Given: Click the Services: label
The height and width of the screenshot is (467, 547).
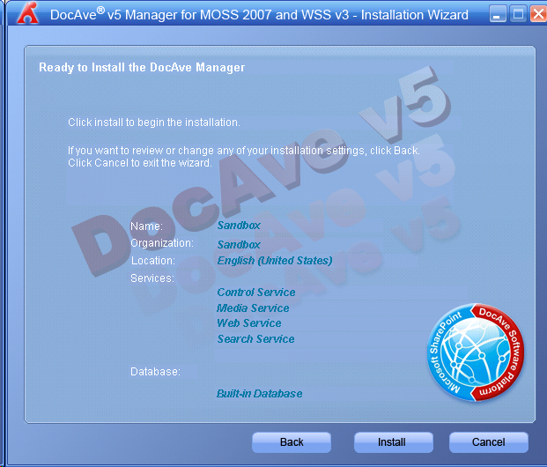Looking at the screenshot, I should tap(152, 278).
